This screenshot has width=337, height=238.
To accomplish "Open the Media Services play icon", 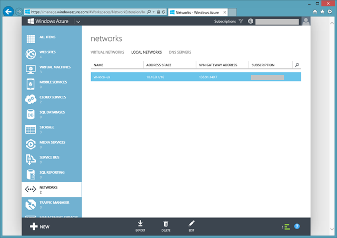I will coord(31,144).
